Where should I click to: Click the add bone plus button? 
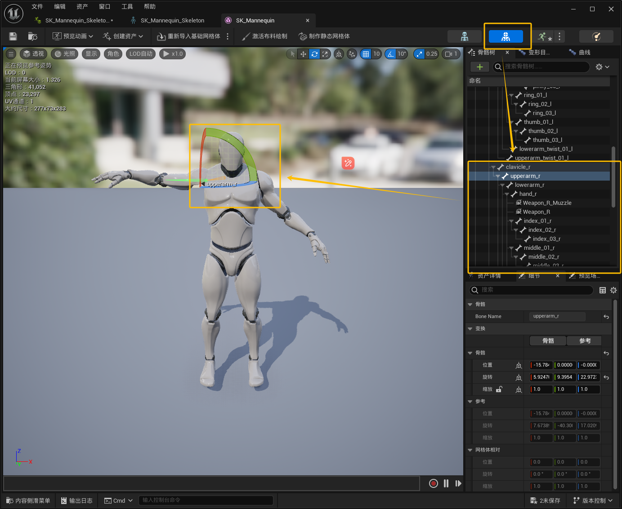click(479, 67)
